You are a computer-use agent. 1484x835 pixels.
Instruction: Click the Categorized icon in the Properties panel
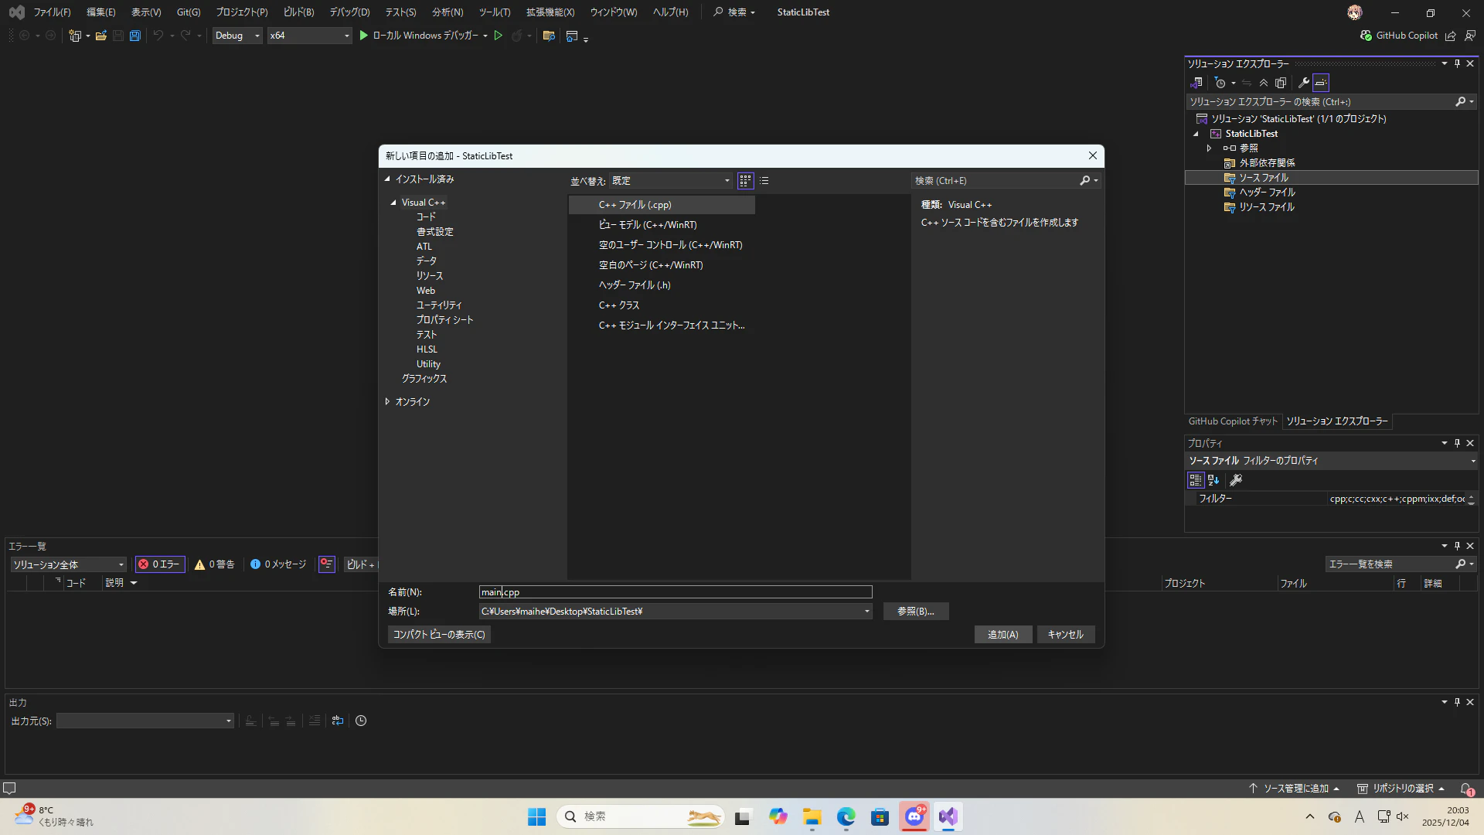[1196, 480]
